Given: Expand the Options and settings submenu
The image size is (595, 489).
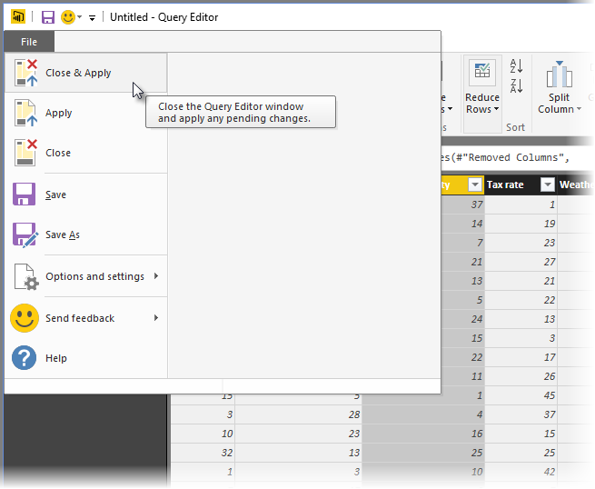Looking at the screenshot, I should click(x=94, y=276).
